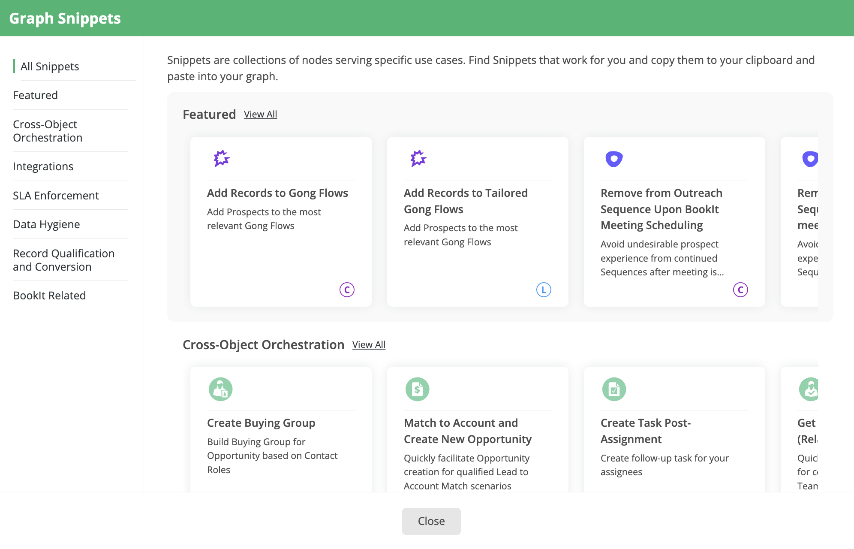Click the Create follow-up task for your assignees description
Viewport: 854px width, 549px height.
tap(665, 465)
